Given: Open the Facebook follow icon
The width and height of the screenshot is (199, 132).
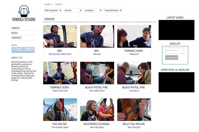Looking at the screenshot, I should pos(14,49).
